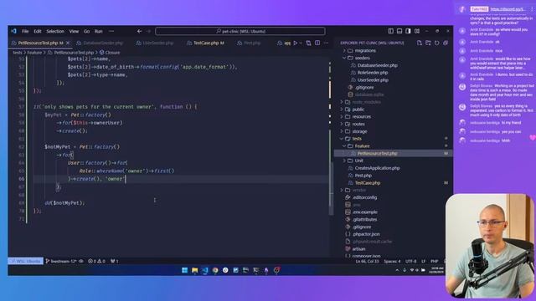Open the Go menu
Image resolution: width=536 pixels, height=301 pixels.
point(86,31)
